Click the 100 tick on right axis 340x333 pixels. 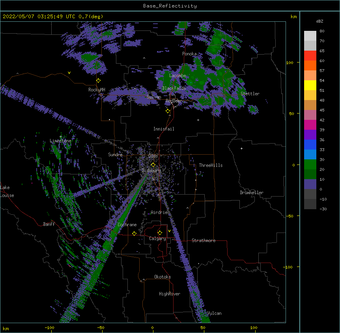click(290, 62)
